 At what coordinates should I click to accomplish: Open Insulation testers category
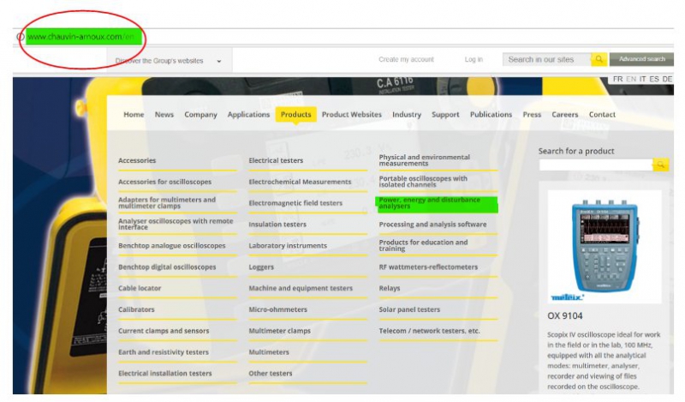(x=277, y=225)
